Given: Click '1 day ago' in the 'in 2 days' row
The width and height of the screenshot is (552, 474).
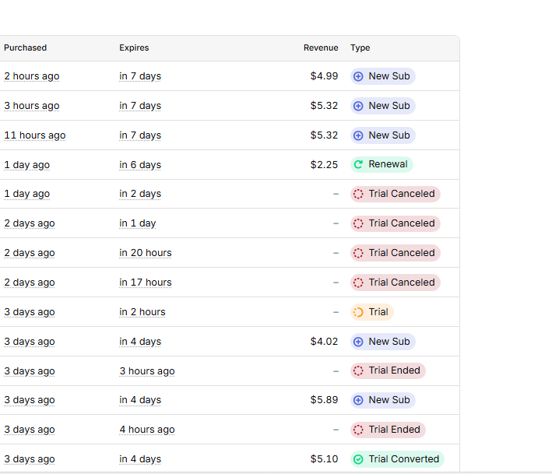Looking at the screenshot, I should [26, 194].
